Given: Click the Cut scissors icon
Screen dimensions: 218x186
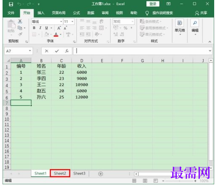Looking at the screenshot, I should click(x=20, y=22).
